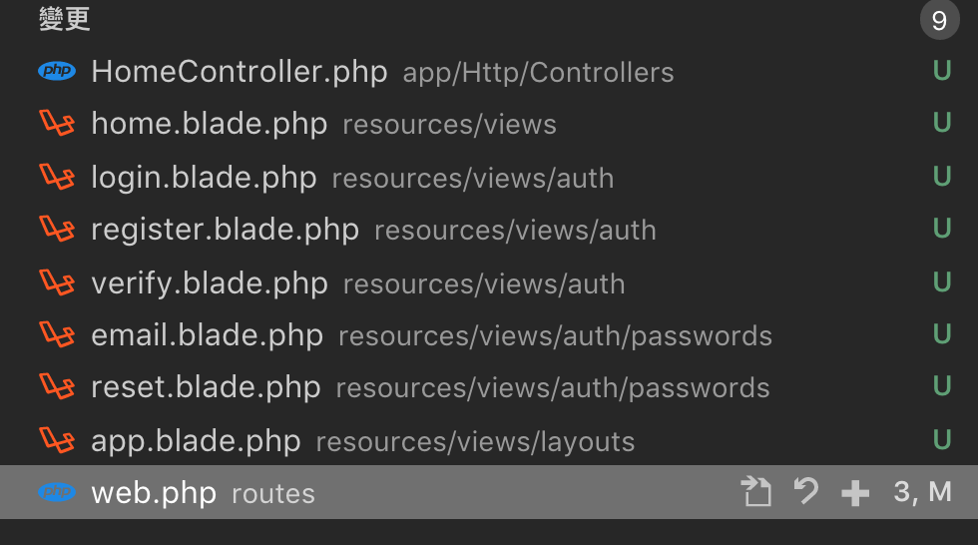Click the Open File icon on web.php row
The image size is (978, 545).
[x=757, y=491]
